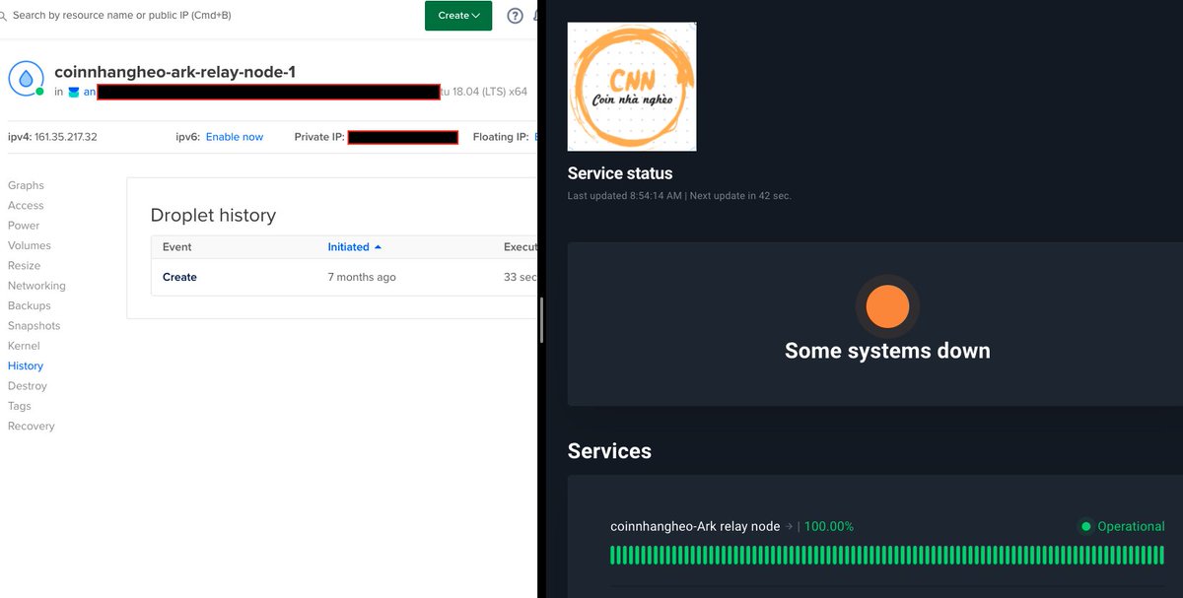The image size is (1183, 598).
Task: Click the ipv4 address 161.35.217.32
Action: [x=66, y=137]
